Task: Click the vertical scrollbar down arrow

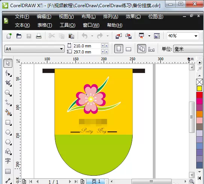Action: coord(192,175)
